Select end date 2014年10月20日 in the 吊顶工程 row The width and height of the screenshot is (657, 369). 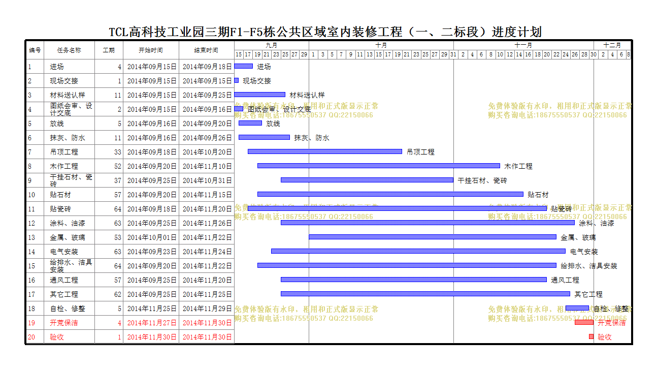[x=207, y=152]
